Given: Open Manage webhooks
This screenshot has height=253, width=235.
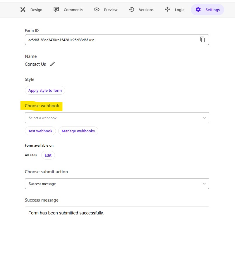Looking at the screenshot, I should (78, 131).
